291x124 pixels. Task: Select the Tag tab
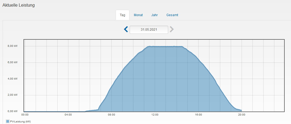point(123,15)
